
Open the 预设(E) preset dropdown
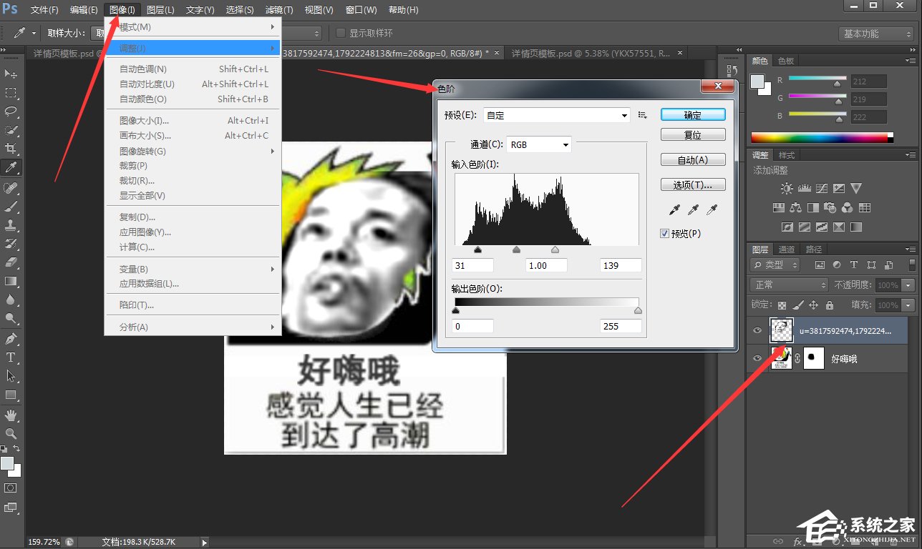click(x=556, y=115)
